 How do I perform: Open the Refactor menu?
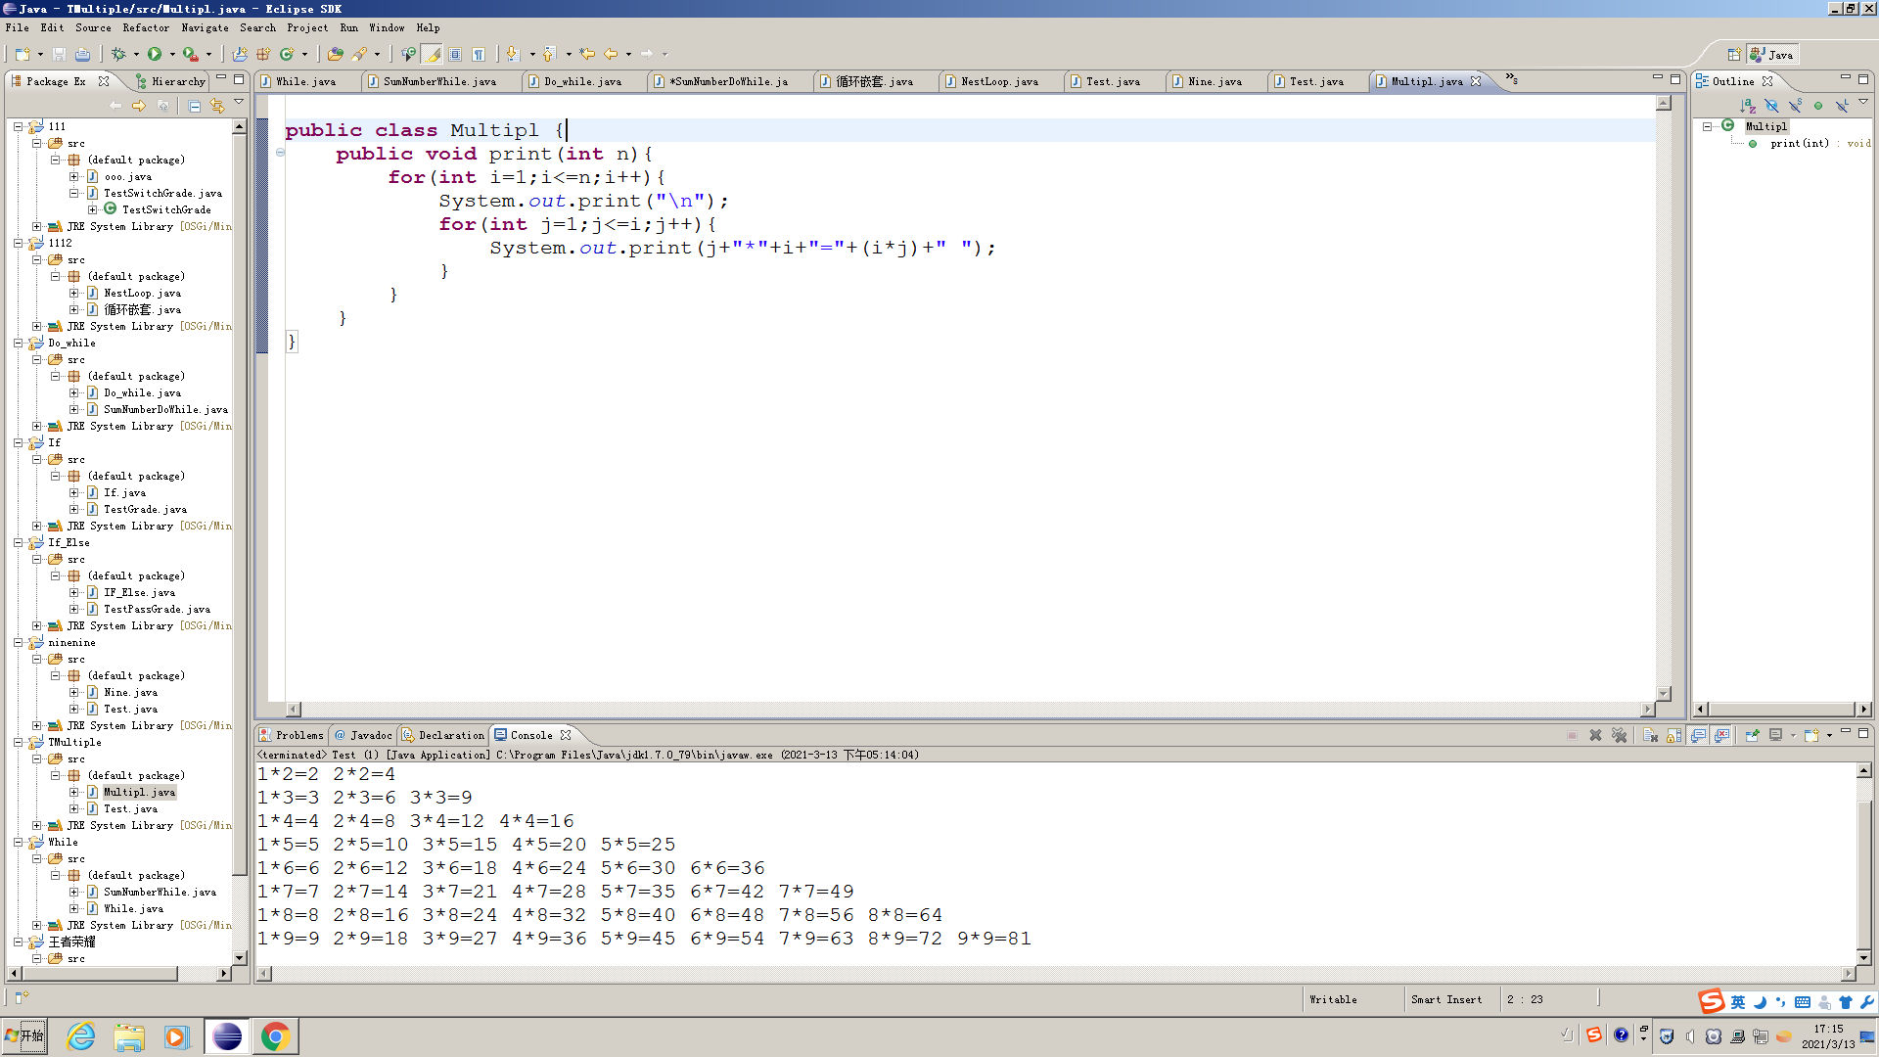coord(146,27)
